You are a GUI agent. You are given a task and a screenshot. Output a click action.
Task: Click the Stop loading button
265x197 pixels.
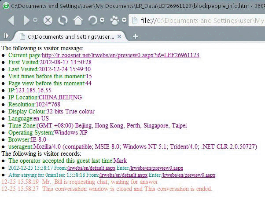pos(48,20)
